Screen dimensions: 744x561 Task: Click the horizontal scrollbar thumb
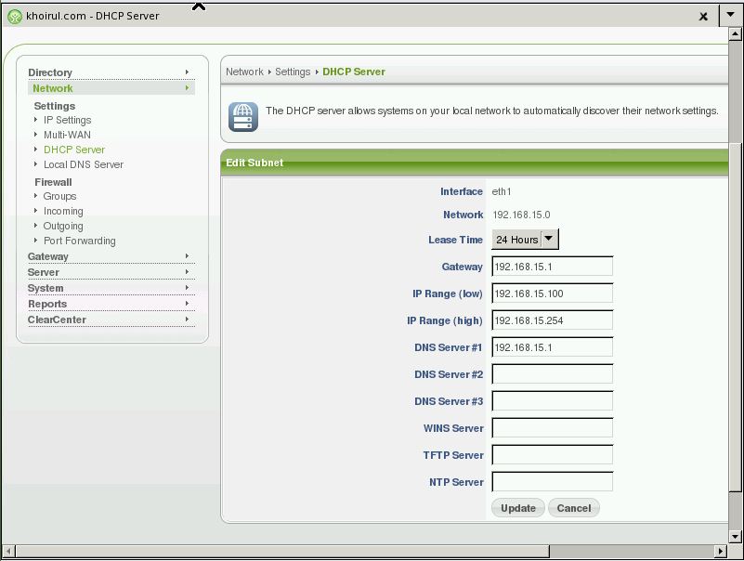tap(282, 551)
